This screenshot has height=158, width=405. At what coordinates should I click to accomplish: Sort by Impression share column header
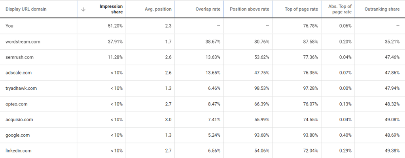(111, 9)
